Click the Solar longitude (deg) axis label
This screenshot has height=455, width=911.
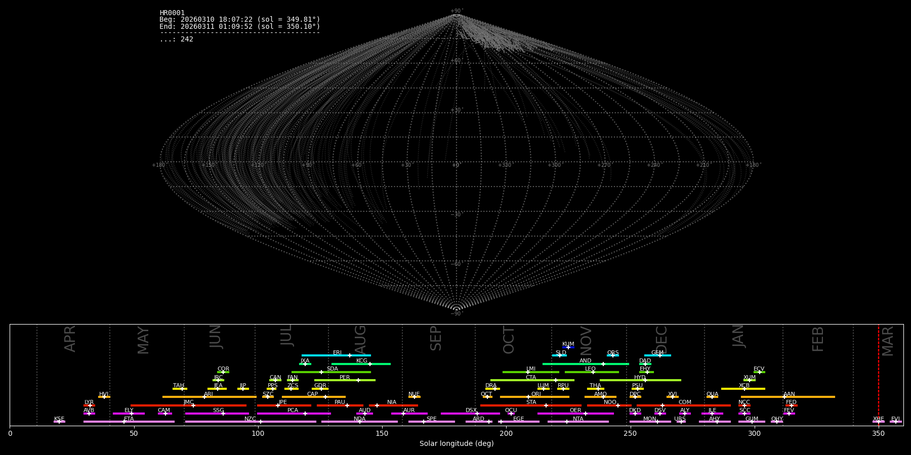coord(457,444)
